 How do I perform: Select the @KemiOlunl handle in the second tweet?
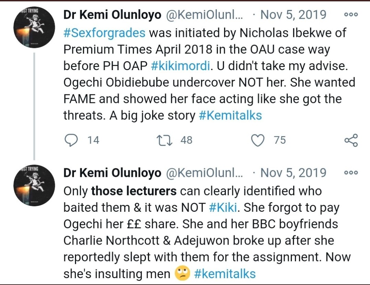click(205, 173)
